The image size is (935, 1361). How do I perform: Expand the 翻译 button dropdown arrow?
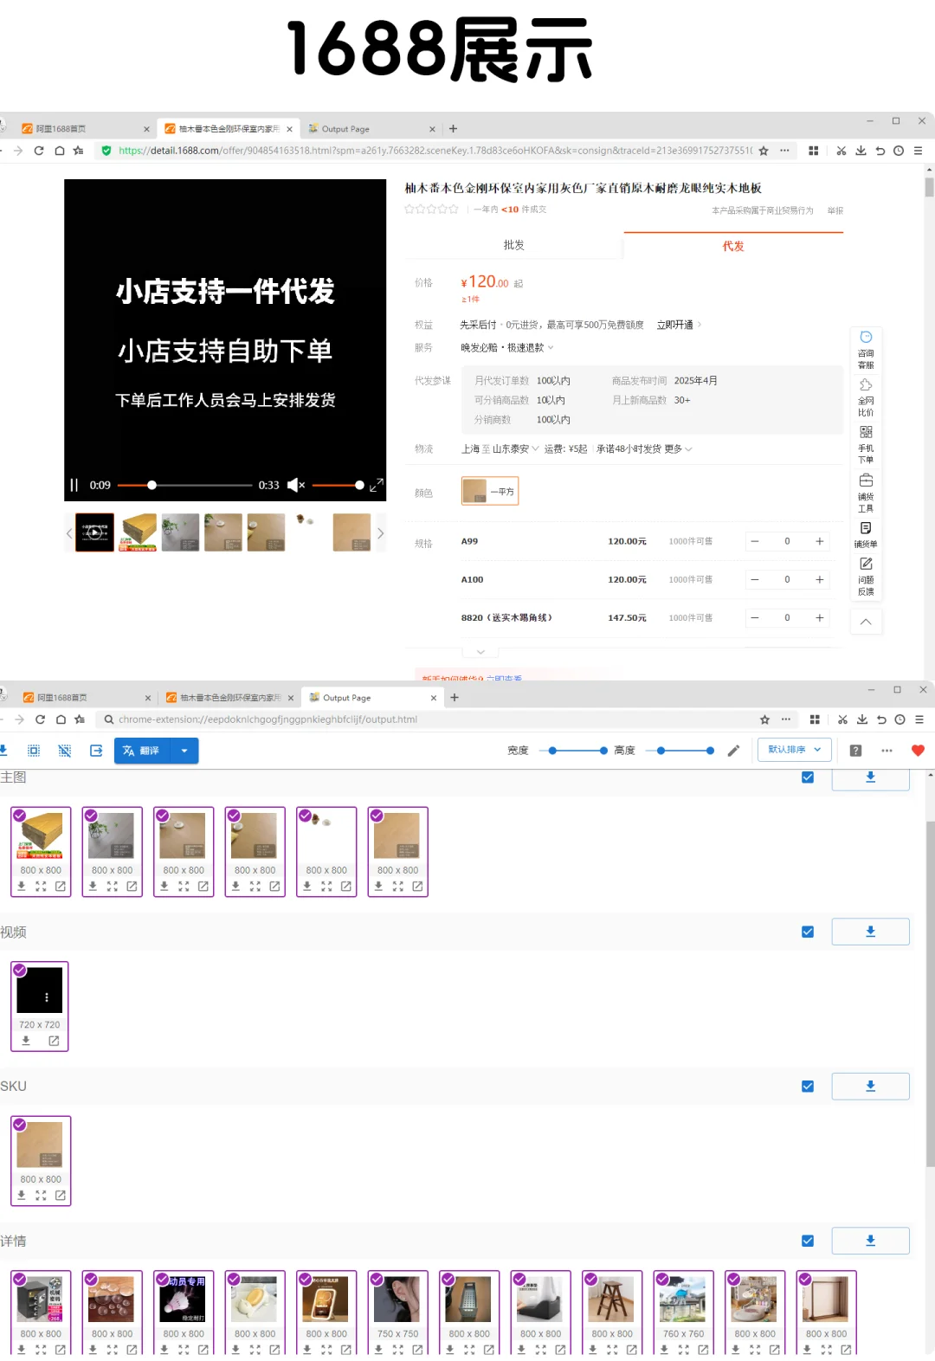click(184, 751)
